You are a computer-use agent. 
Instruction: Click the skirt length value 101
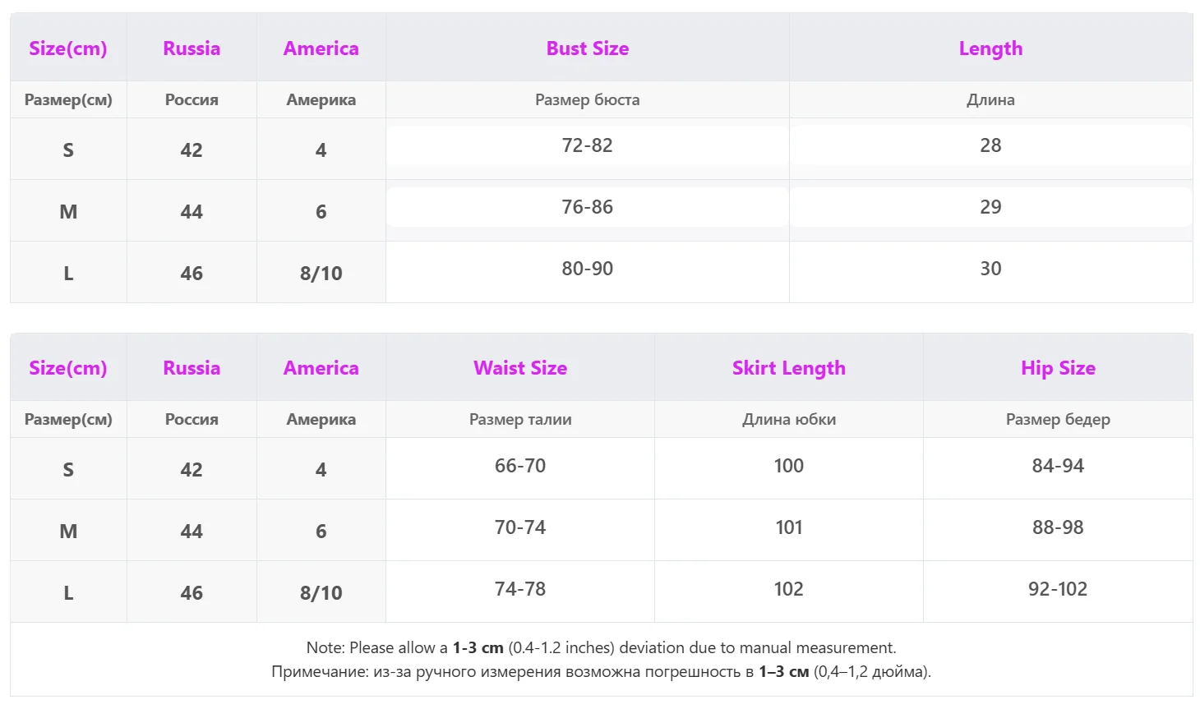click(789, 527)
